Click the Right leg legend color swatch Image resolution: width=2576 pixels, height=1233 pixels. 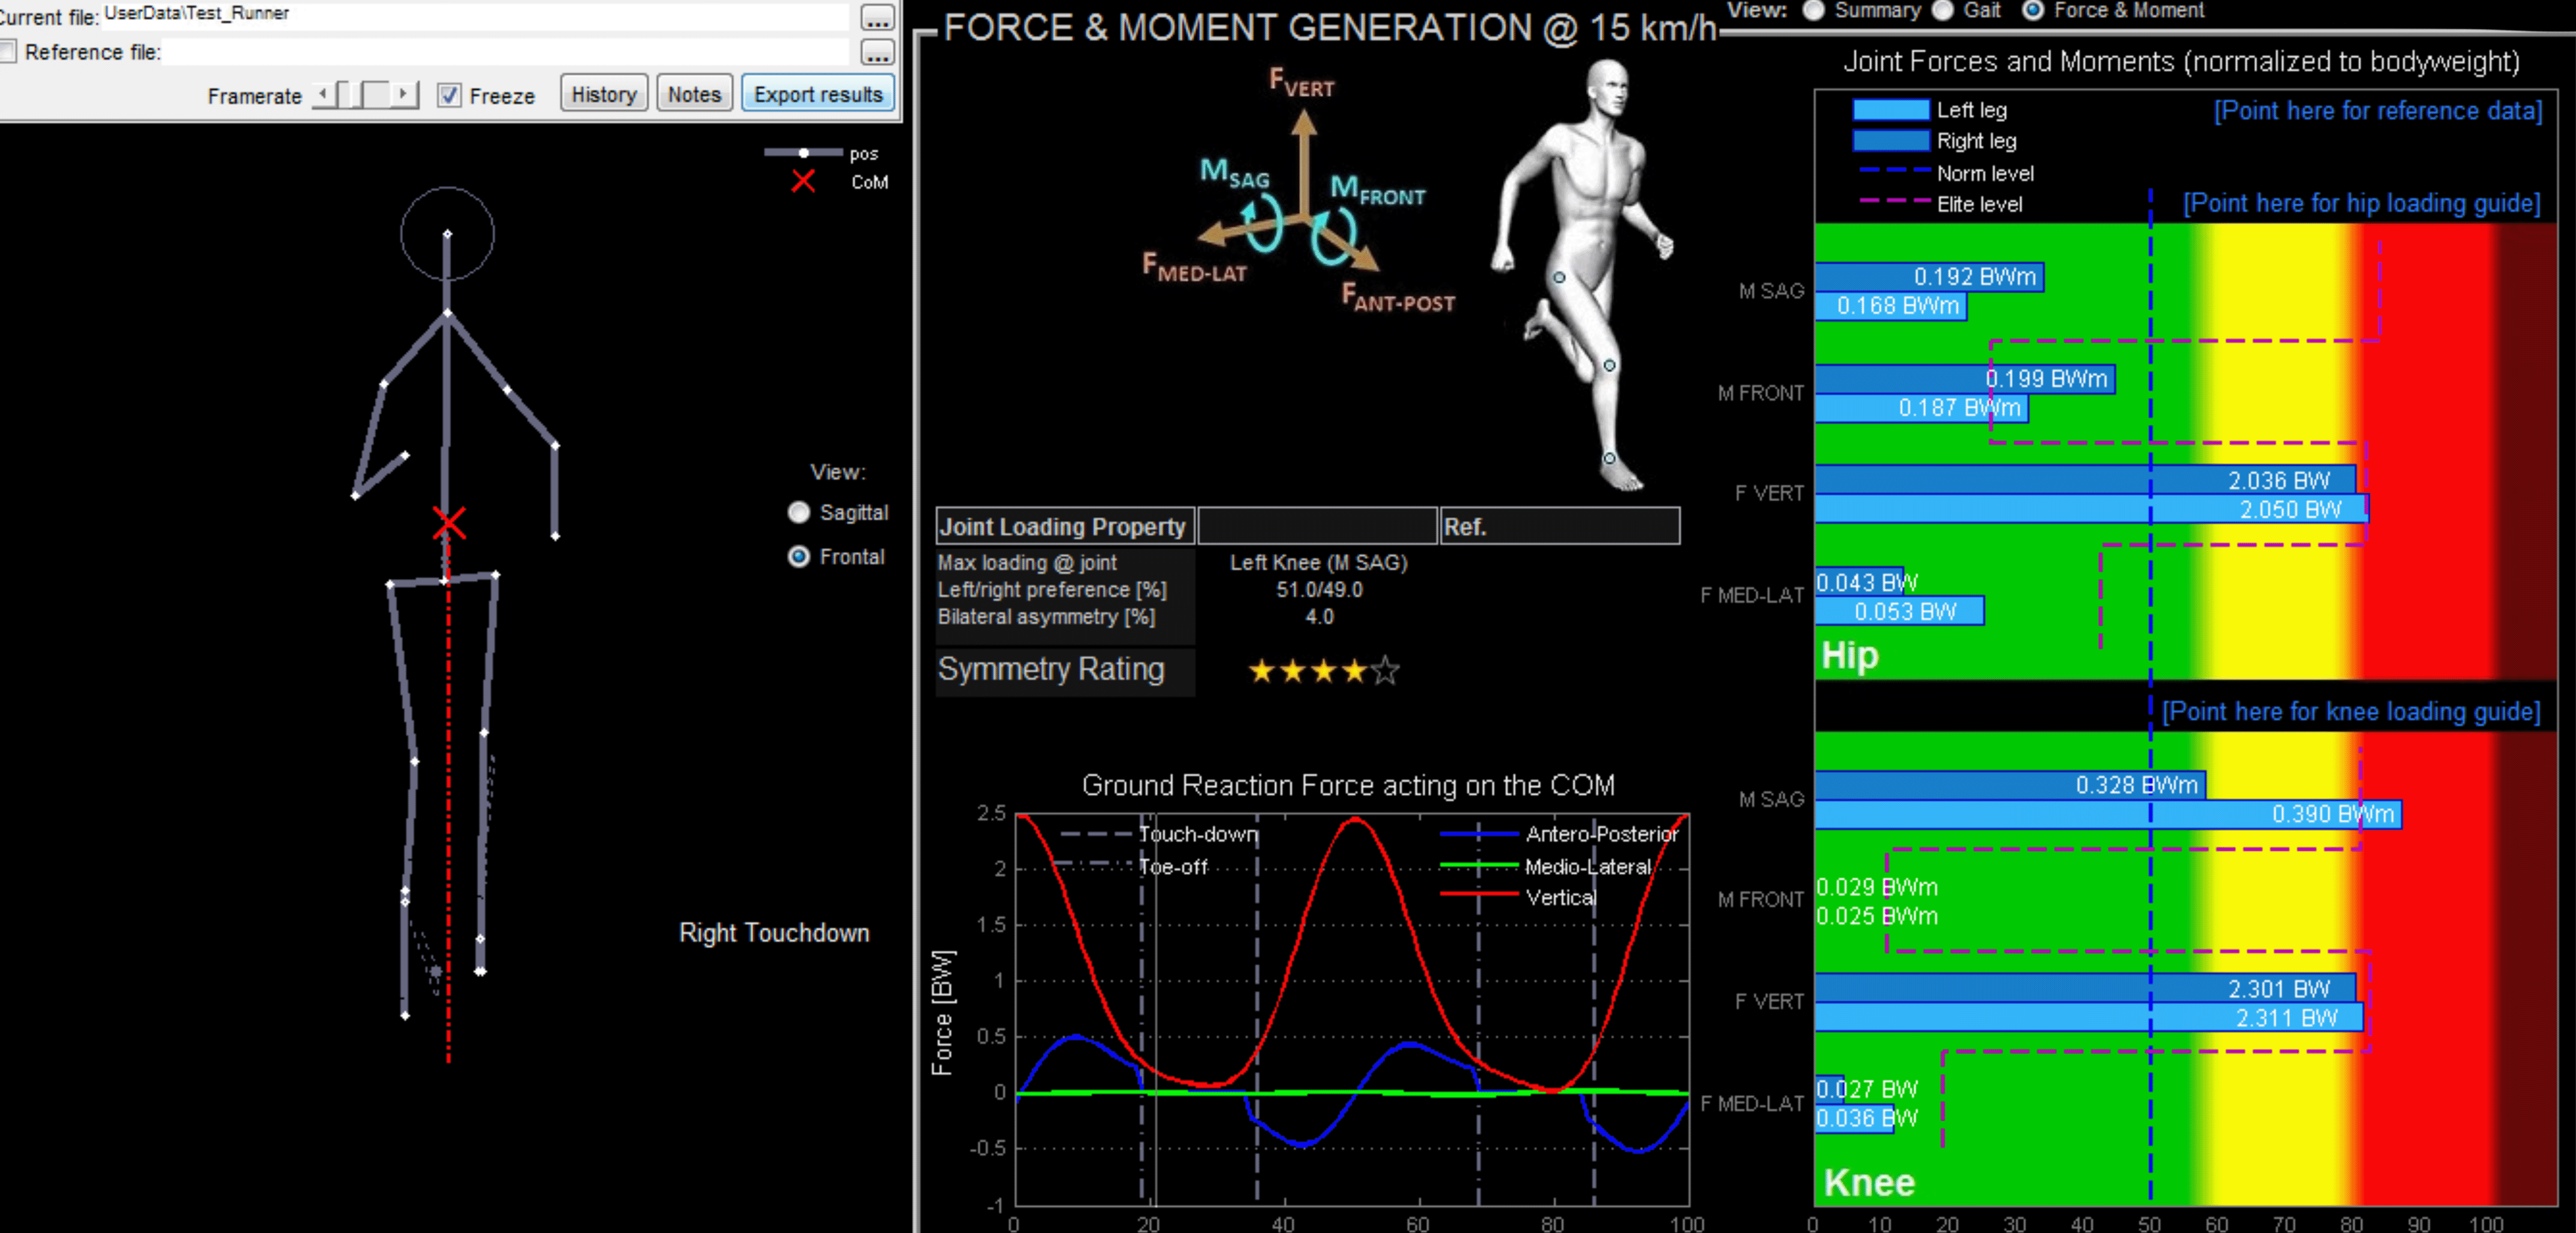click(x=1890, y=141)
